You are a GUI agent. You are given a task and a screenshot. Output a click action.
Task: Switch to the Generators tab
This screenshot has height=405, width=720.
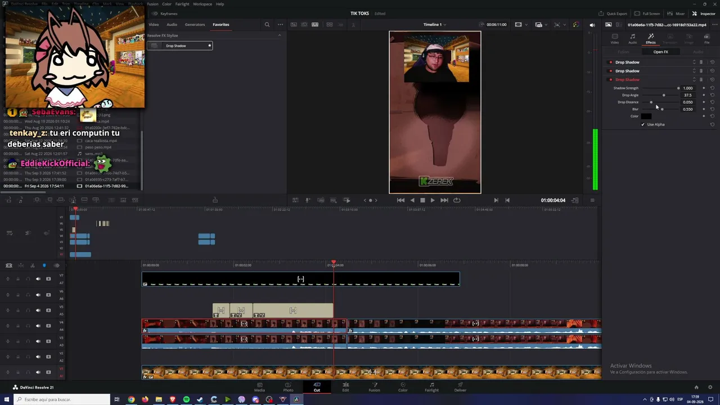click(x=195, y=25)
